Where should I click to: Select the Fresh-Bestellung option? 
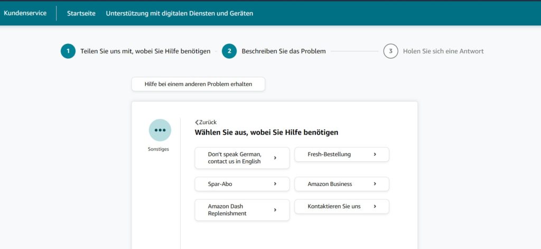click(342, 154)
